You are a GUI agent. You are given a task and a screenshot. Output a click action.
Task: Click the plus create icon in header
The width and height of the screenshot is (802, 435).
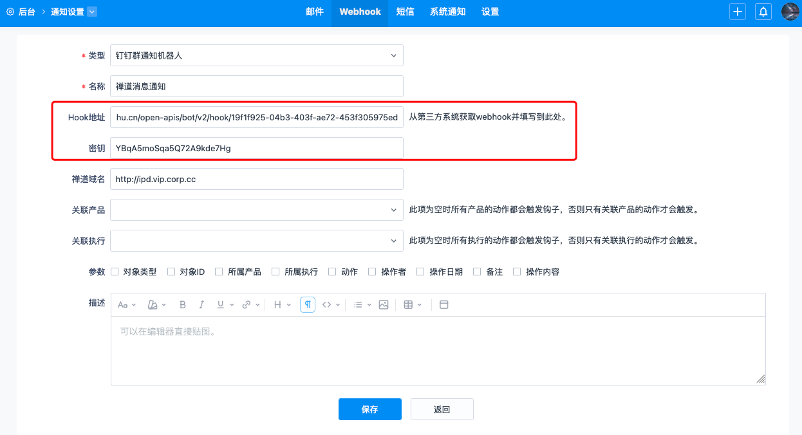tap(738, 12)
